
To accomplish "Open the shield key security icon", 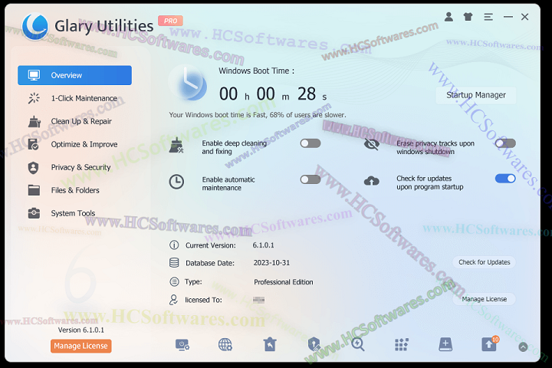I will (x=314, y=344).
